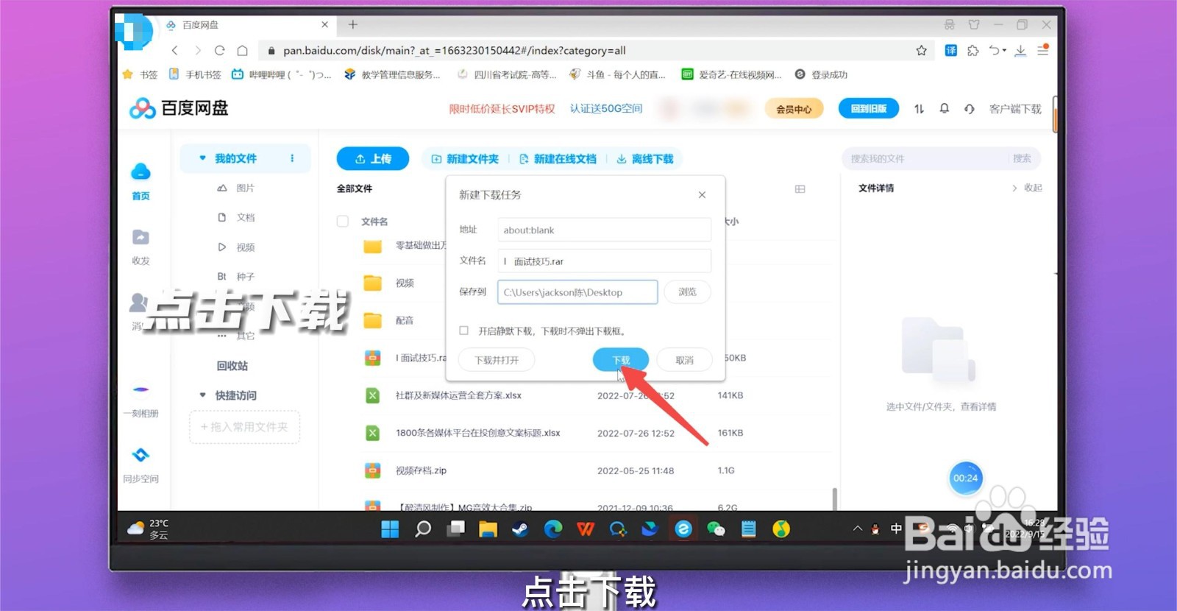The image size is (1177, 611).
Task: Collapse the 文件详情 panel with 收起
Action: coord(1028,188)
